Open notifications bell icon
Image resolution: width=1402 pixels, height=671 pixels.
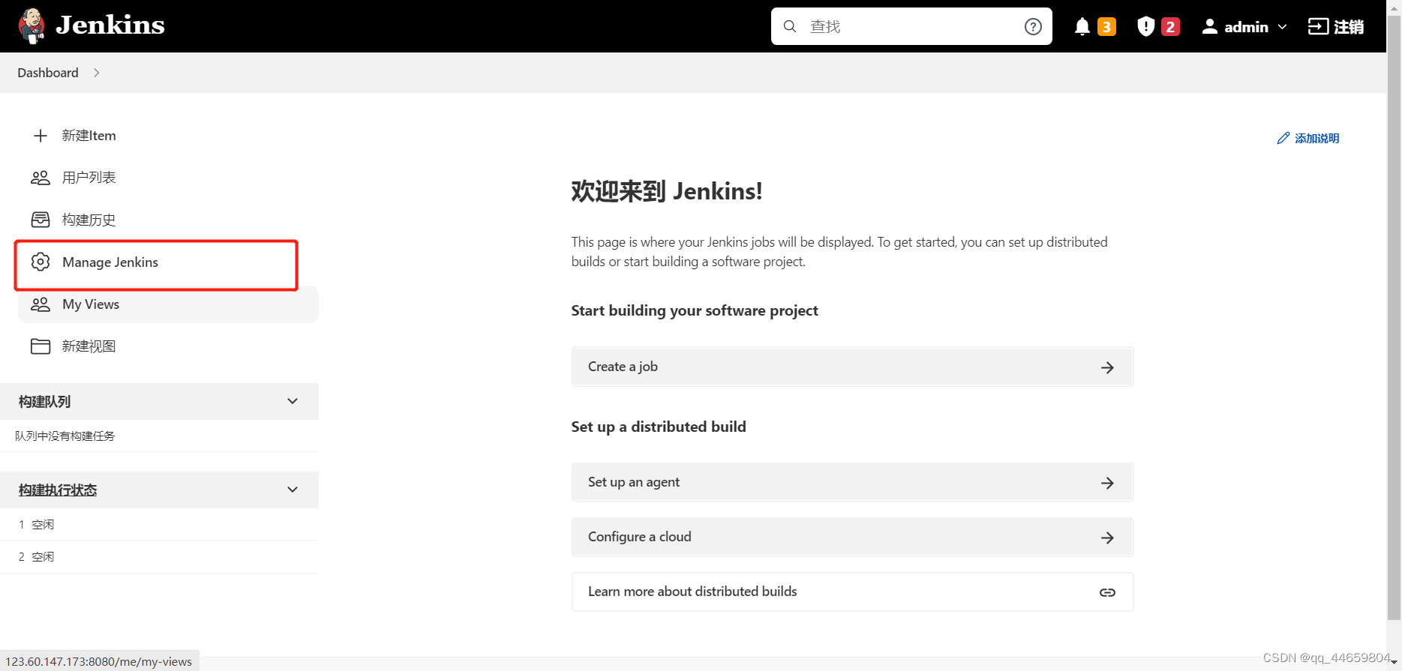[x=1082, y=27]
